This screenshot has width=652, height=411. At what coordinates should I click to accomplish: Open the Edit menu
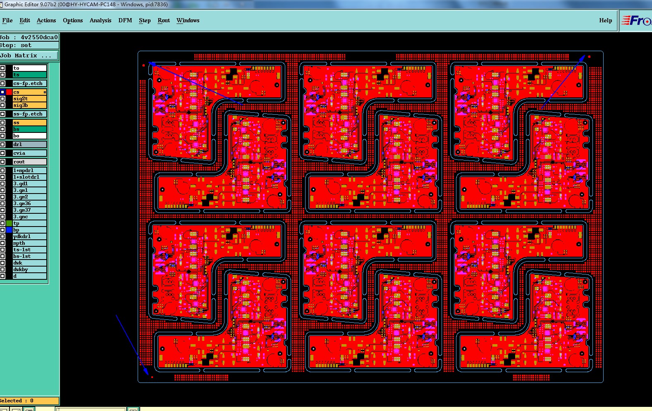coord(25,20)
